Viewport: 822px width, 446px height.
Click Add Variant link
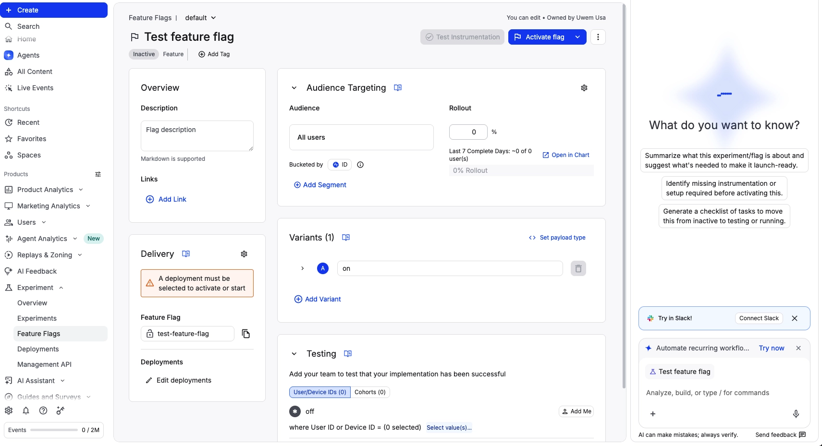[318, 299]
